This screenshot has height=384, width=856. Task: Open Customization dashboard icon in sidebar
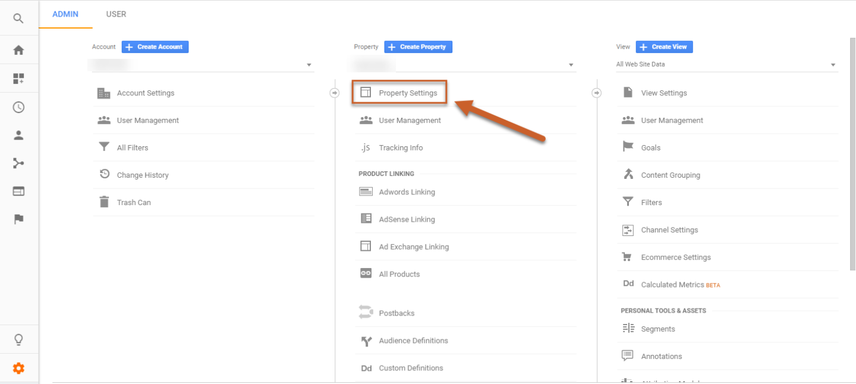click(x=18, y=79)
